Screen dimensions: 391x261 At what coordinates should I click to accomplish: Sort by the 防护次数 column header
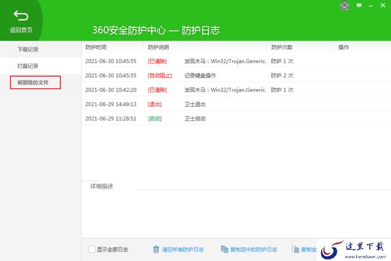tap(282, 47)
